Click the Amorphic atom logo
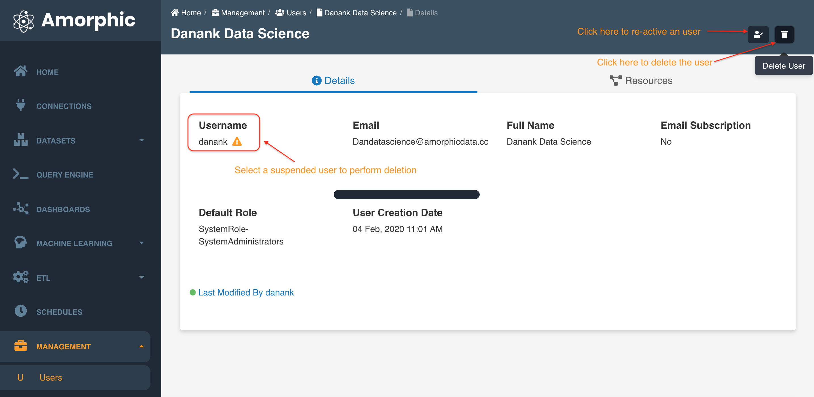The image size is (814, 397). click(x=23, y=21)
